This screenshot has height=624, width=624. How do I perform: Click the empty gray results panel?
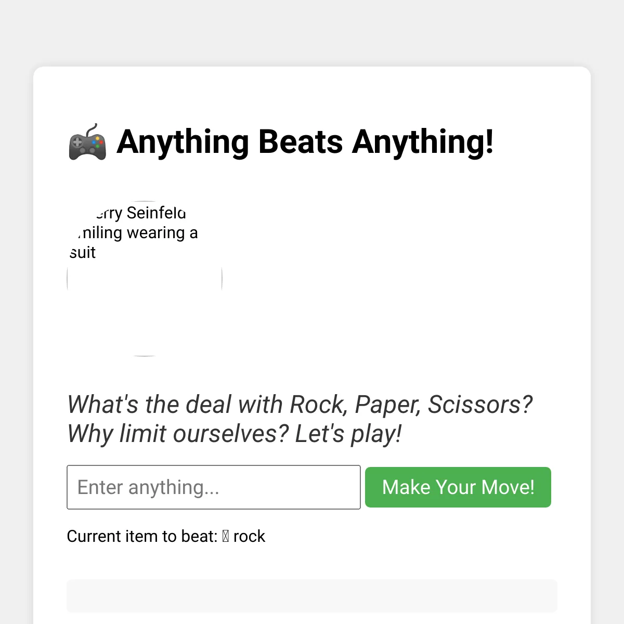(x=312, y=596)
